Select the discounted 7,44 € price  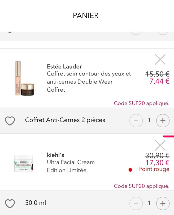[159, 81]
